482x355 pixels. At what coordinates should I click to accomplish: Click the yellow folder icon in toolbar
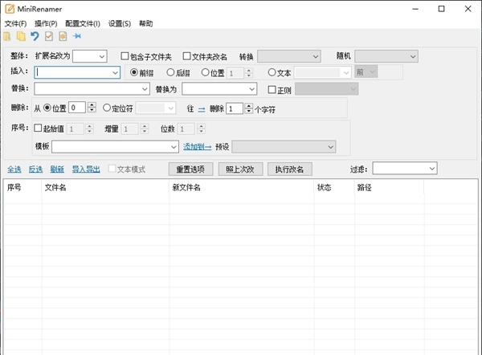[x=21, y=36]
